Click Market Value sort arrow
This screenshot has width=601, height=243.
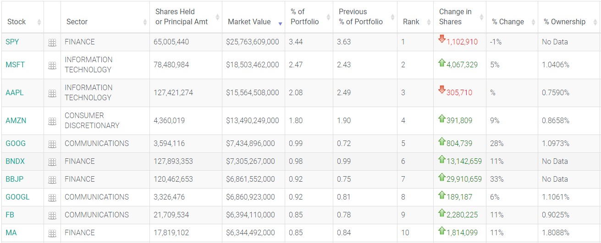pos(280,22)
